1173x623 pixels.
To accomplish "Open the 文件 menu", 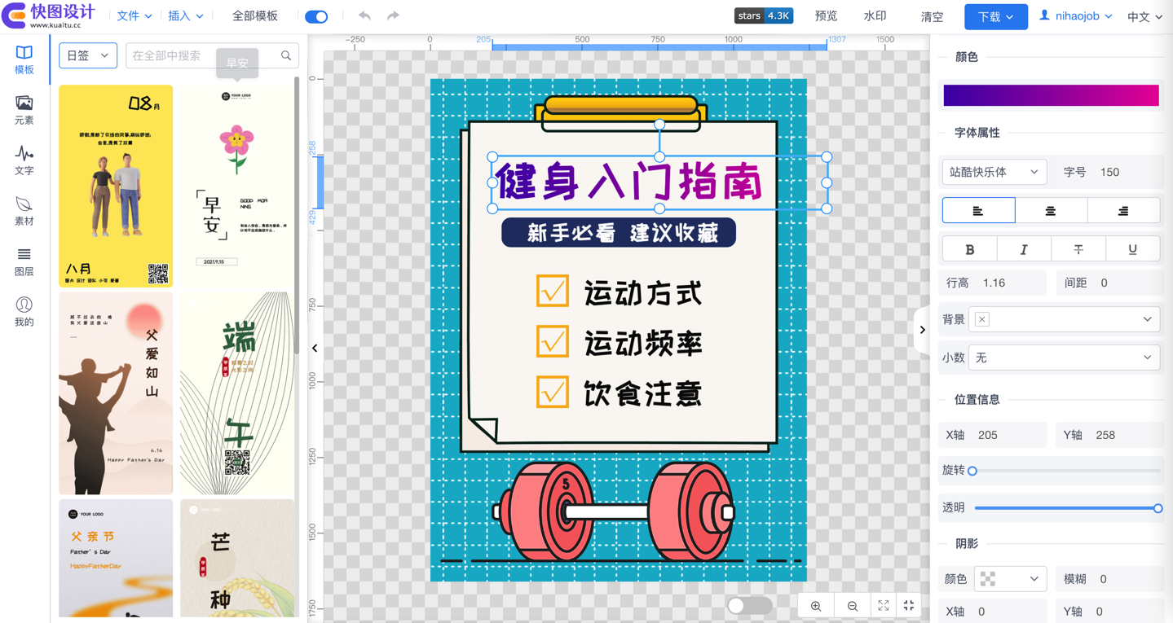I will pyautogui.click(x=134, y=15).
